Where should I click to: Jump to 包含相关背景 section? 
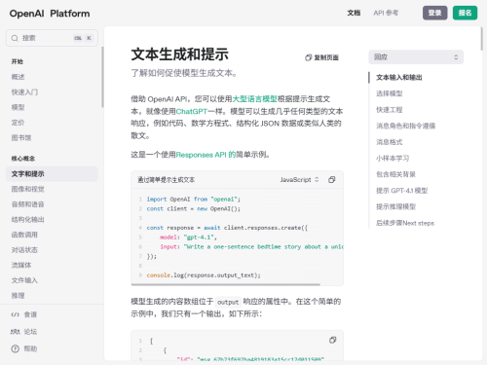[395, 174]
